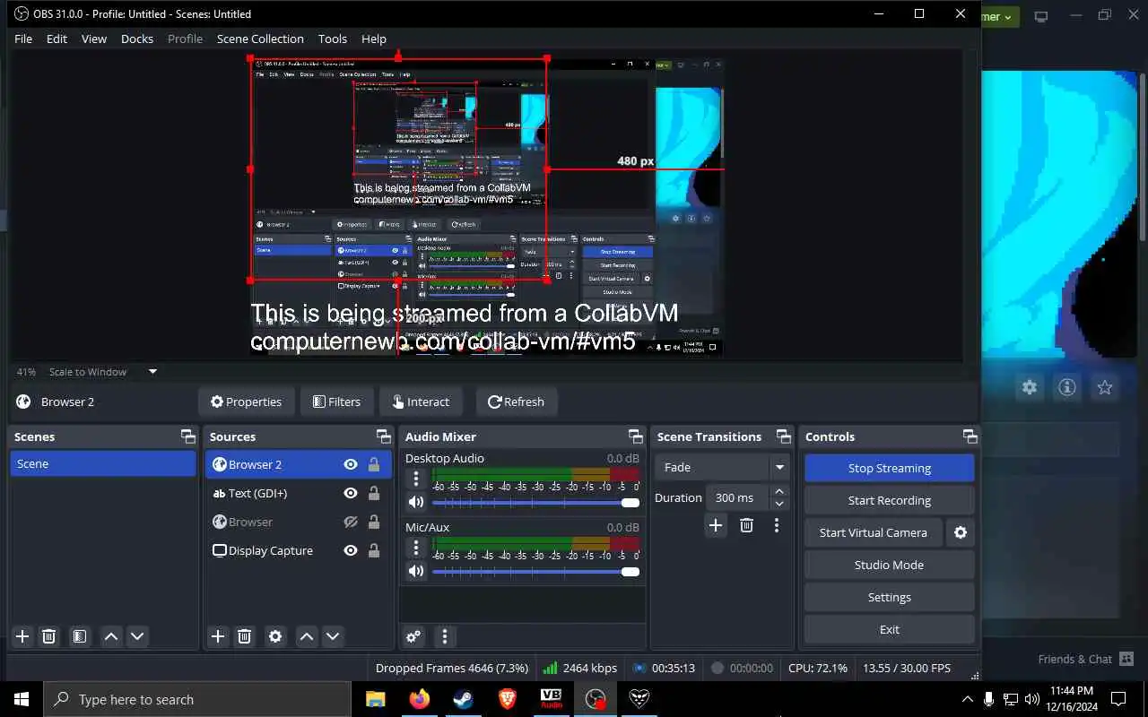
Task: Show the hidden Browser source
Action: tap(351, 522)
